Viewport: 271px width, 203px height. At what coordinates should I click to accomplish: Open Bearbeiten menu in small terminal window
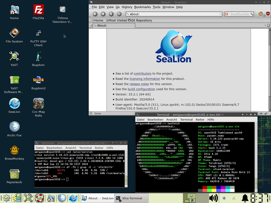pos(54,148)
